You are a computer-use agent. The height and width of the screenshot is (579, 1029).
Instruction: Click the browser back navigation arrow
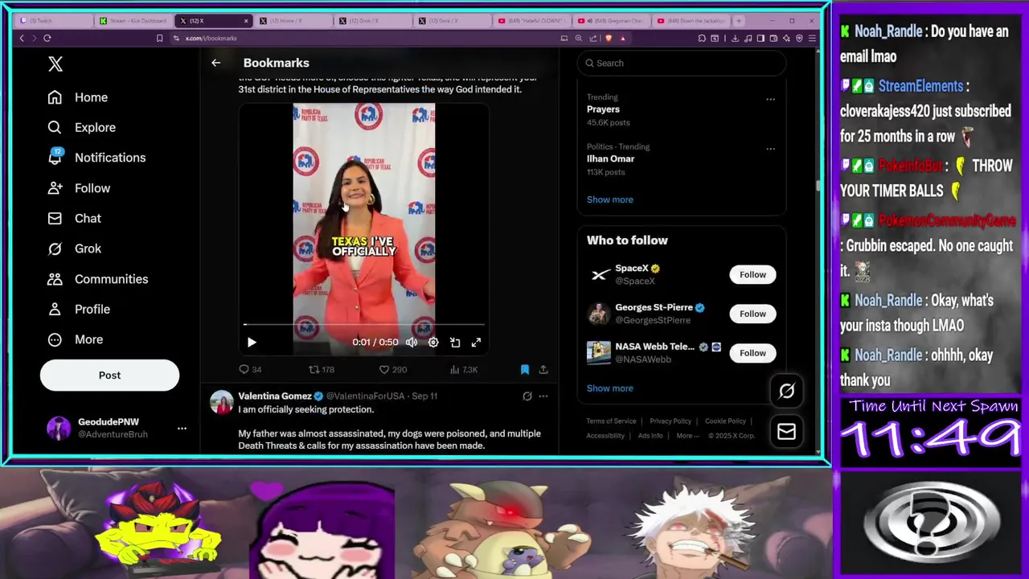[x=22, y=38]
